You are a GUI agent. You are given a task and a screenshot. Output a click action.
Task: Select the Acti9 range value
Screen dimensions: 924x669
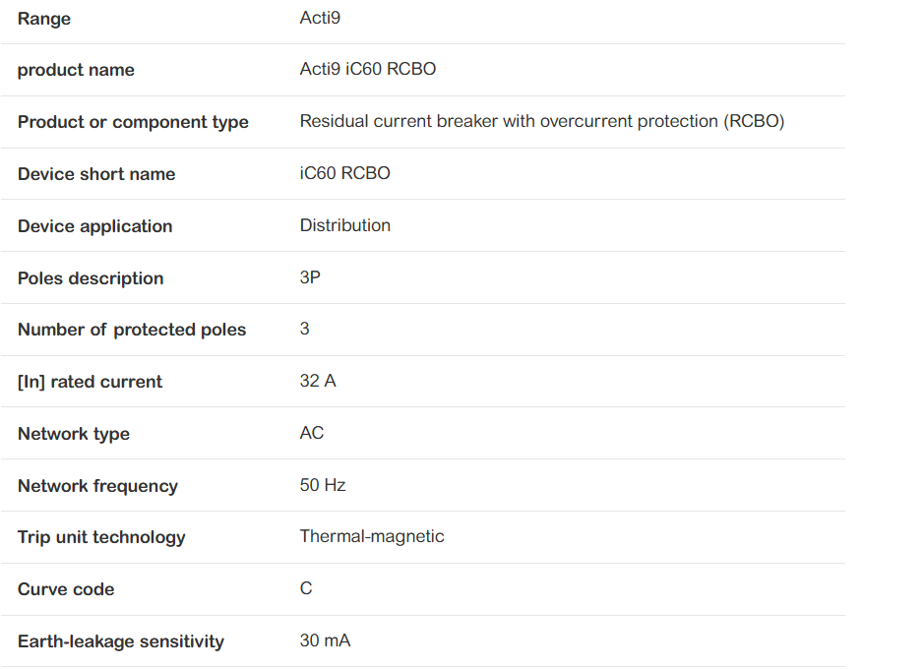pyautogui.click(x=320, y=18)
